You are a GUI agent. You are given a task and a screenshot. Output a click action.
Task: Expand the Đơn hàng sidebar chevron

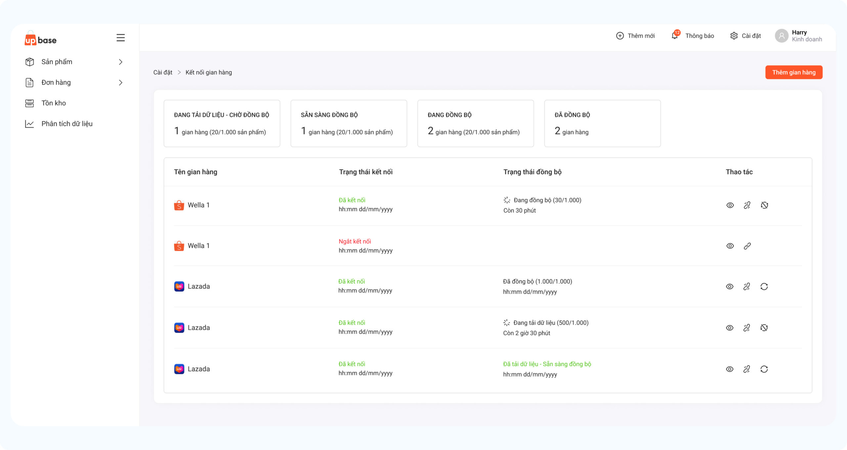point(120,82)
